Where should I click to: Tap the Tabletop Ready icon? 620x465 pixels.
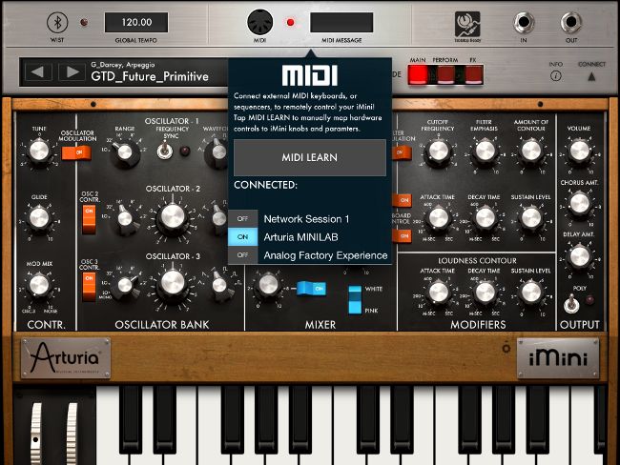[467, 25]
